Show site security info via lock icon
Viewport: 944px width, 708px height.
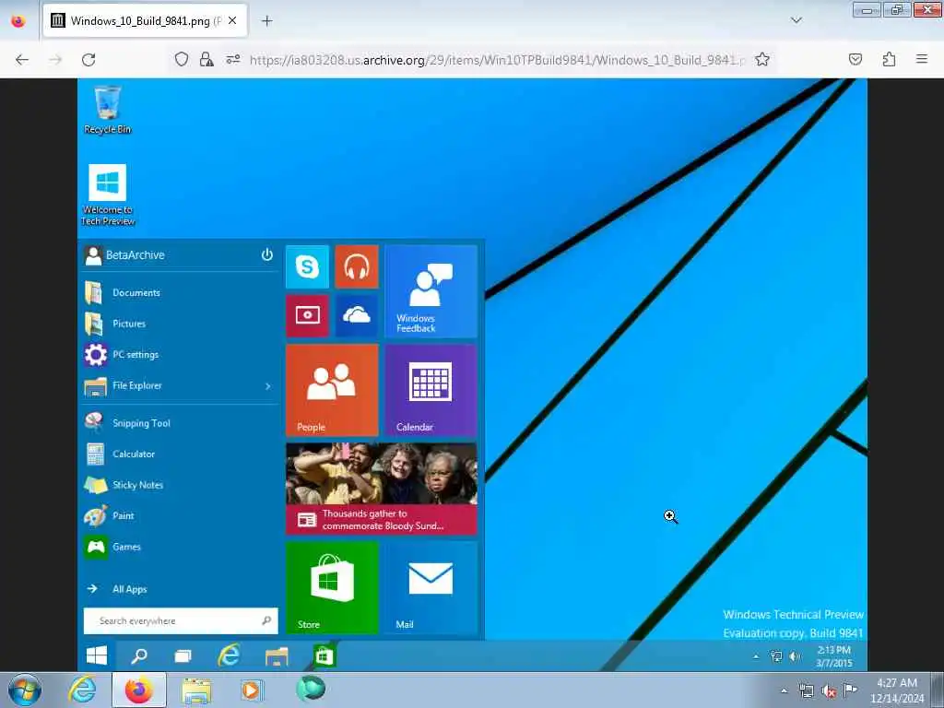[x=206, y=59]
